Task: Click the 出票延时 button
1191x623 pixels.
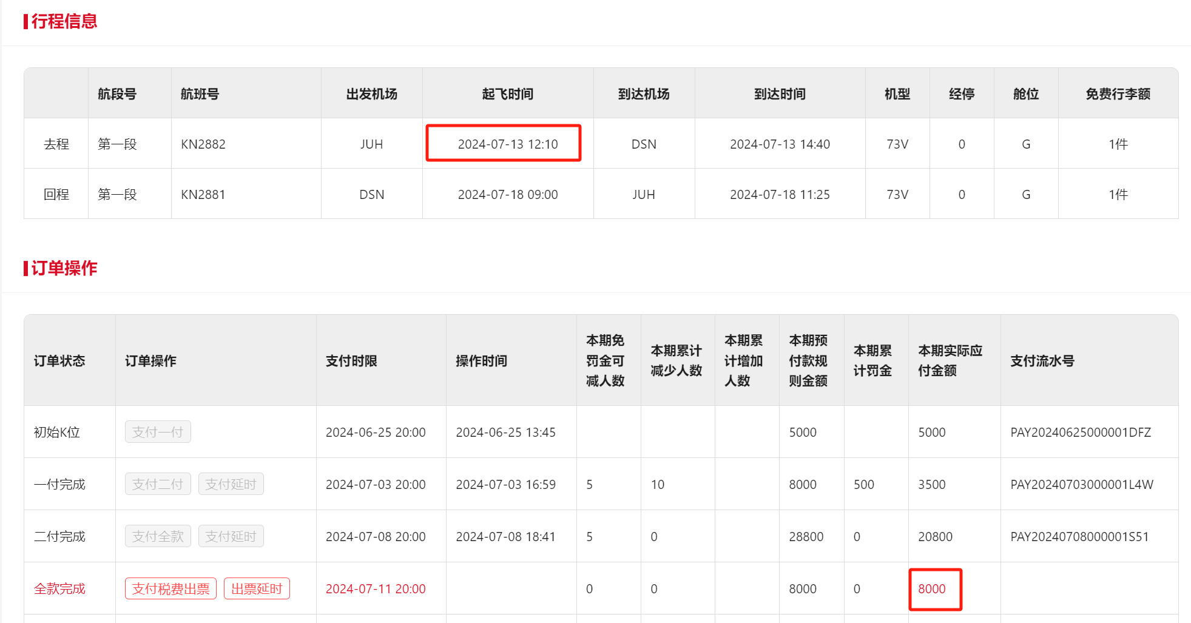Action: pos(257,588)
